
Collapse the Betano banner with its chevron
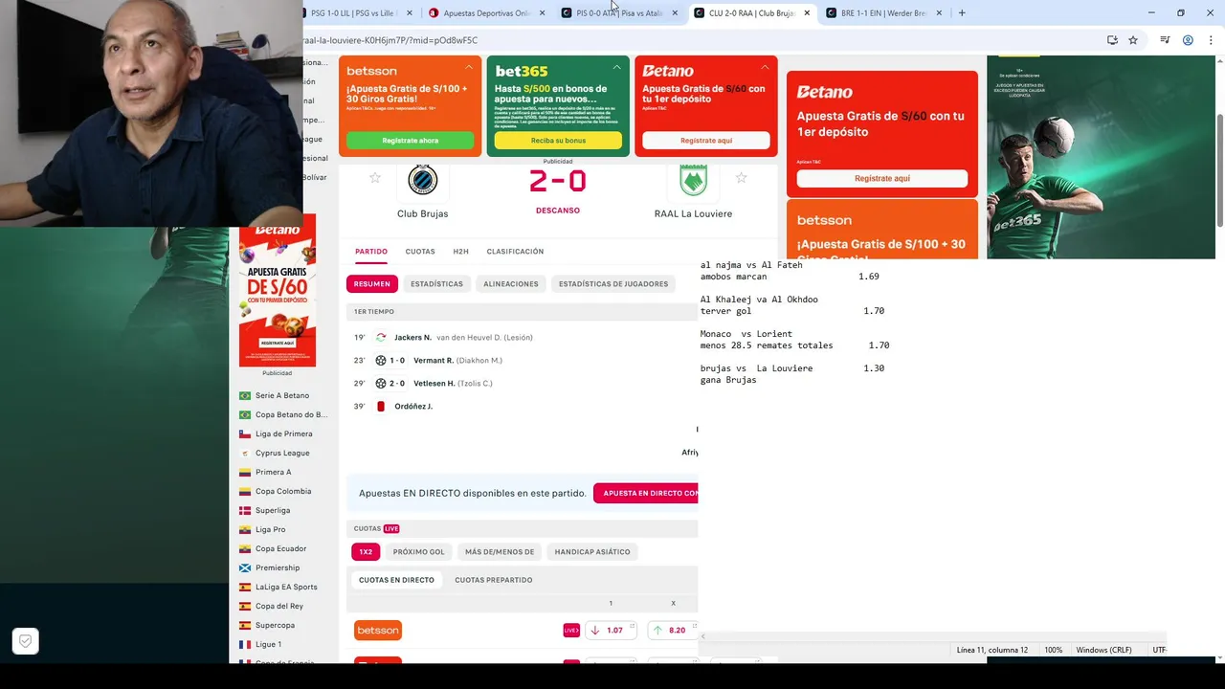coord(766,68)
